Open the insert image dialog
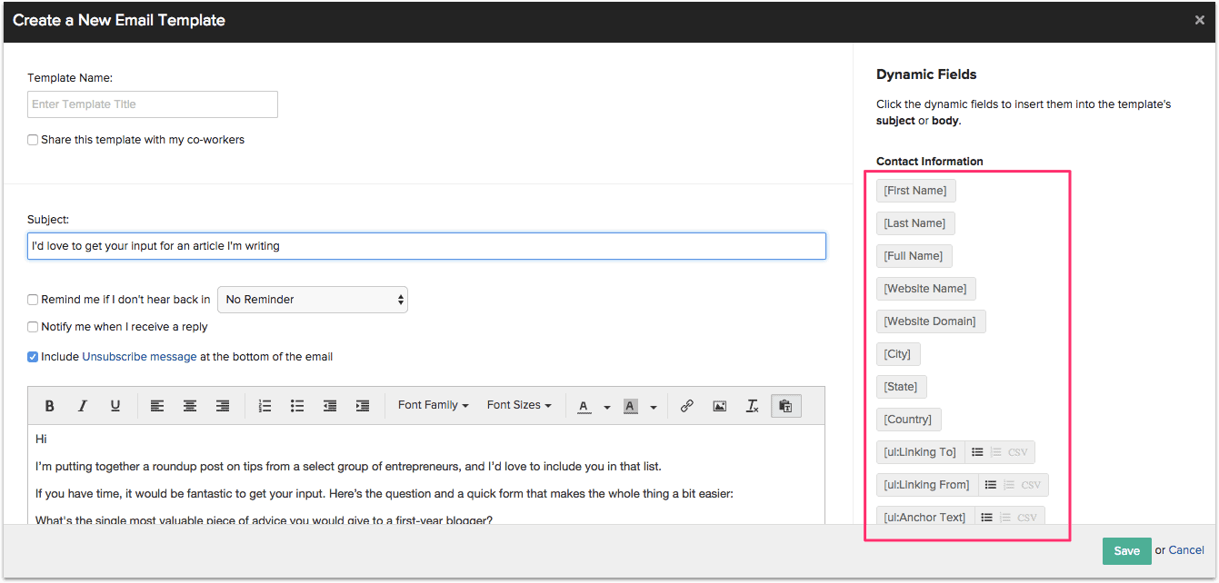The width and height of the screenshot is (1219, 583). pyautogui.click(x=719, y=405)
